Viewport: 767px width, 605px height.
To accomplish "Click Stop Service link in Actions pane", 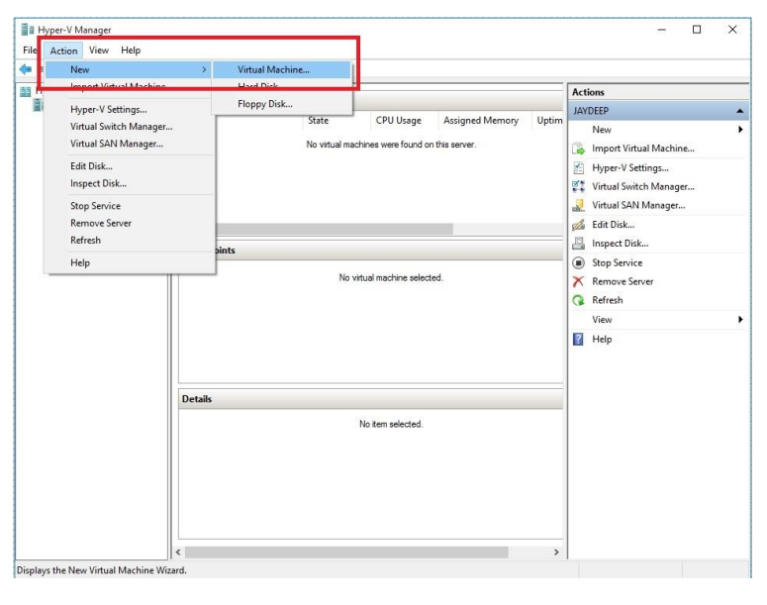I will 618,262.
